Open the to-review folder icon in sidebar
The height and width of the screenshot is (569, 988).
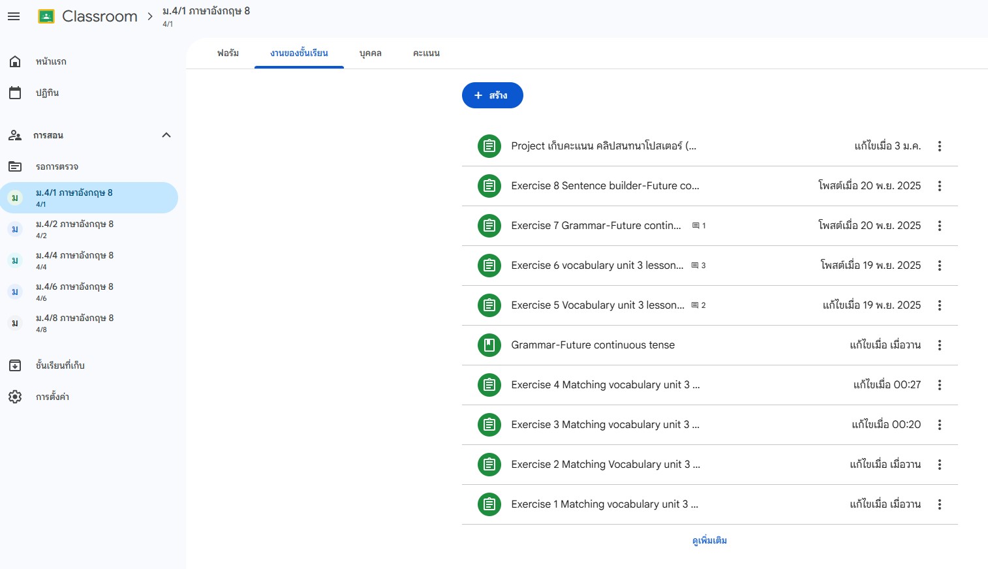point(15,166)
